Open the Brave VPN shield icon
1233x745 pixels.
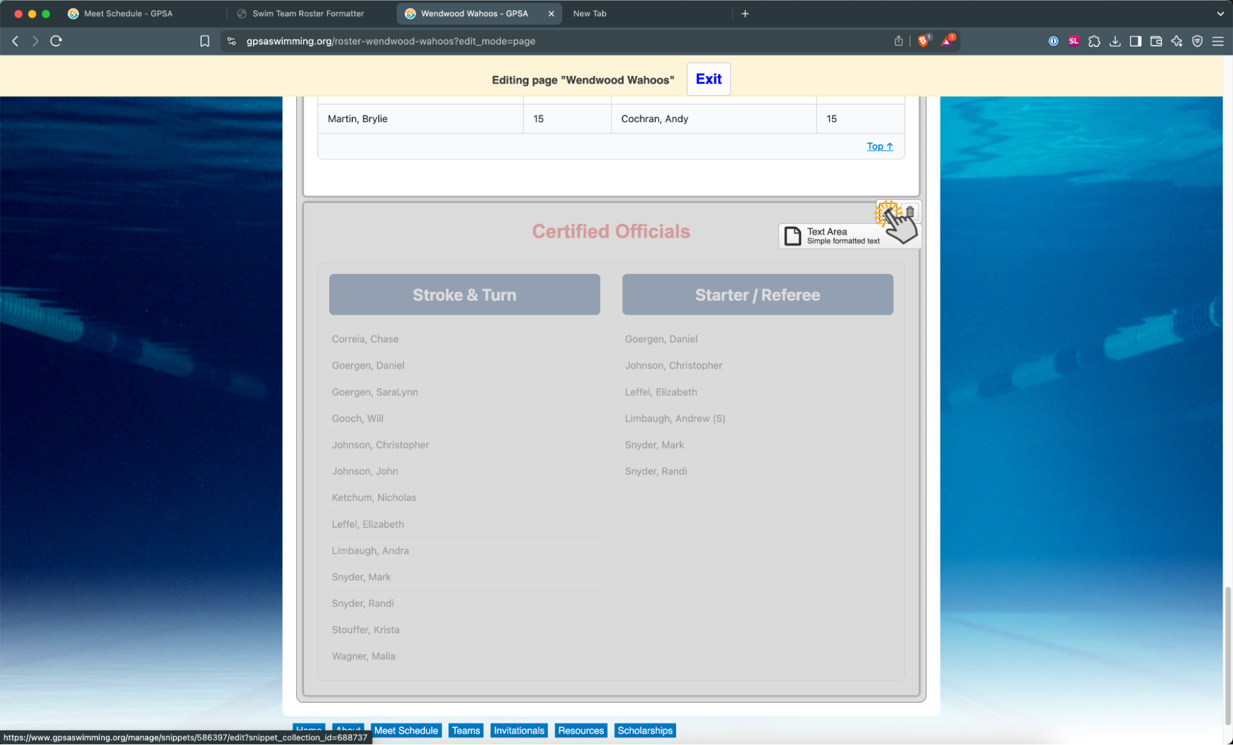pos(1197,41)
